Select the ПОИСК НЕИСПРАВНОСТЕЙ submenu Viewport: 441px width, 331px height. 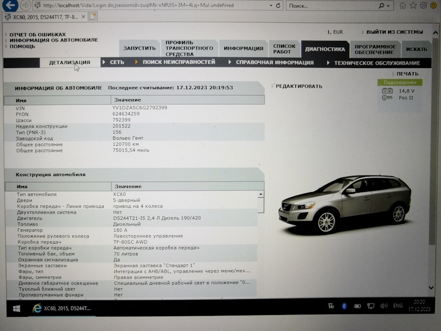[179, 62]
